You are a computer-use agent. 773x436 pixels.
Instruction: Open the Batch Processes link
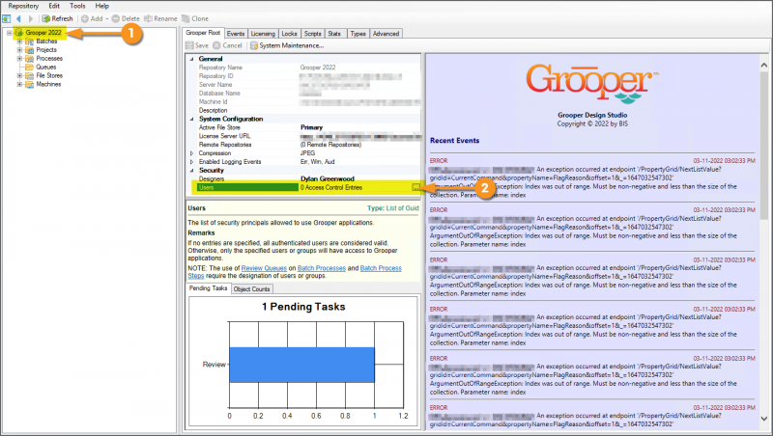322,268
